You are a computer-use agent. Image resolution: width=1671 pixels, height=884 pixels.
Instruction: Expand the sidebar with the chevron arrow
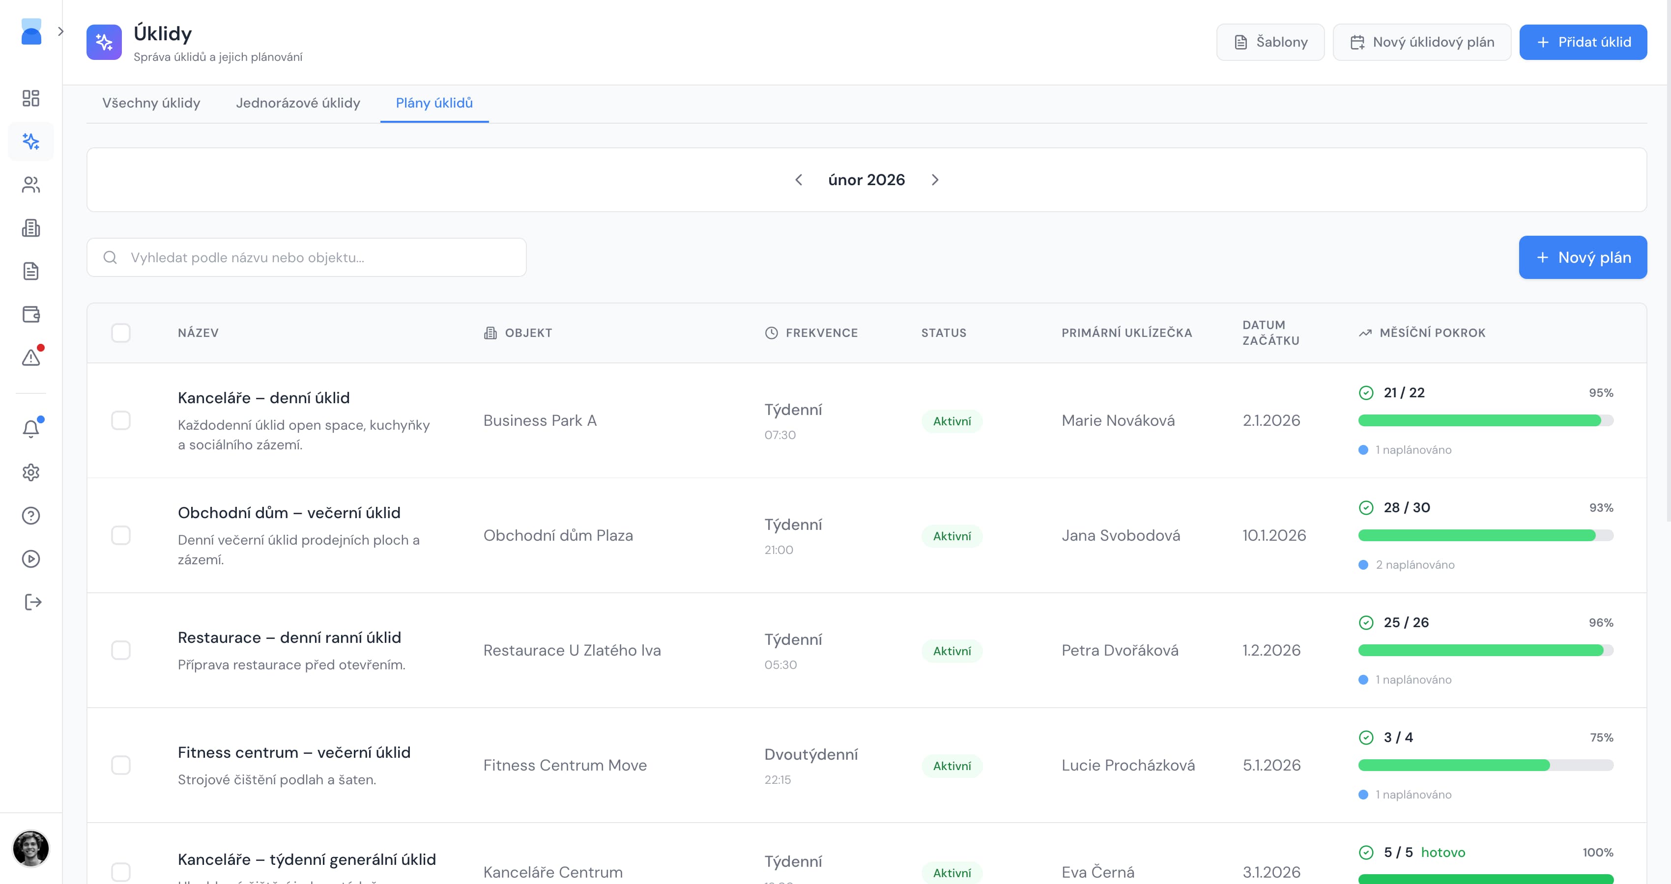pos(60,31)
